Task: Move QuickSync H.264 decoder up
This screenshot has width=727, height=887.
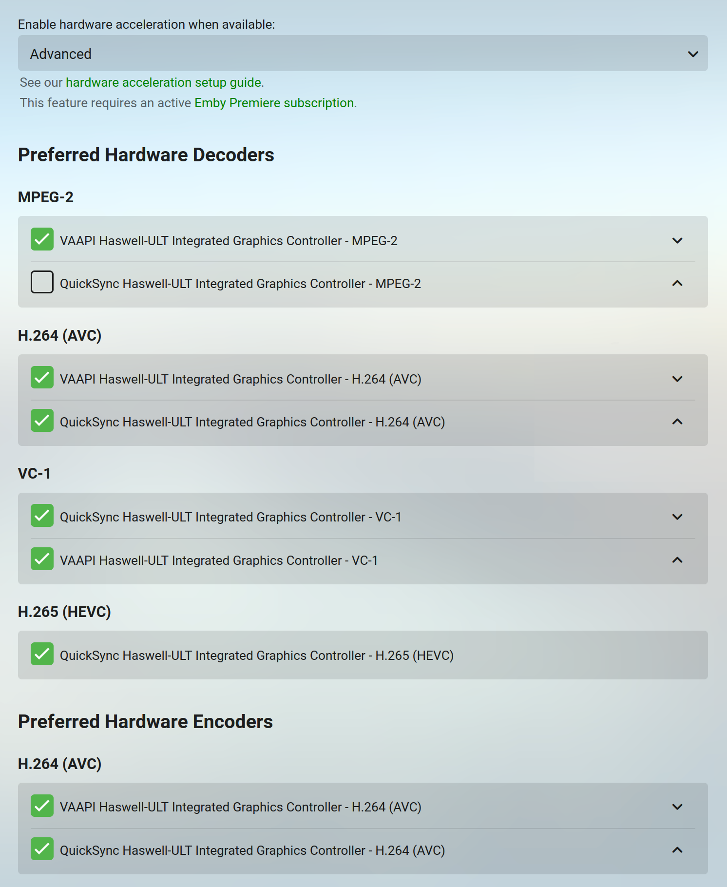Action: (x=677, y=422)
